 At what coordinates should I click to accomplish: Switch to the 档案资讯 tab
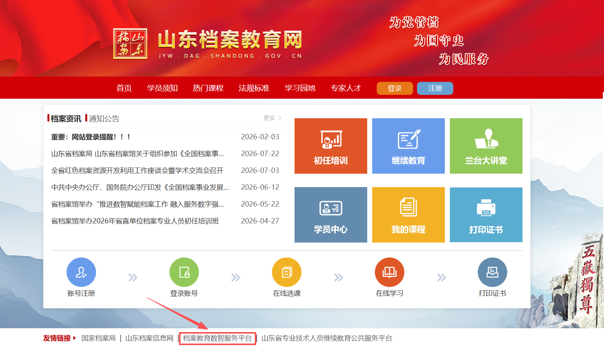point(66,119)
